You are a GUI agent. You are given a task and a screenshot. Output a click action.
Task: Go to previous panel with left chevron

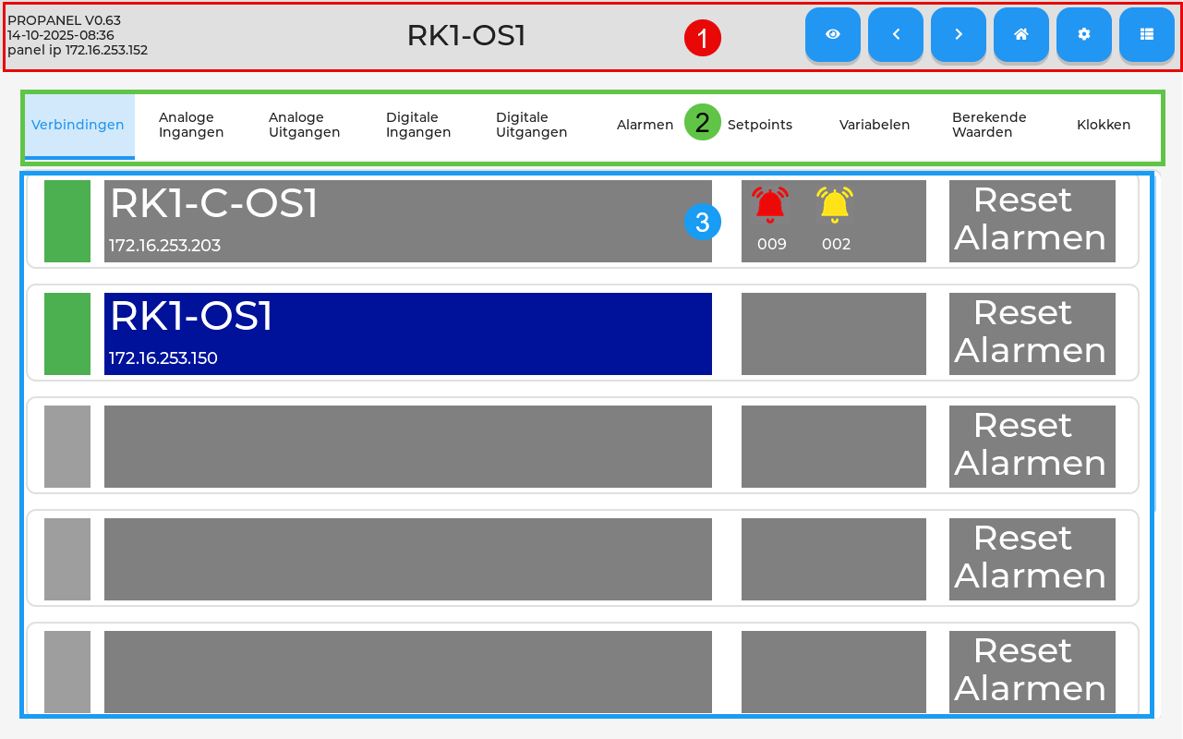point(896,34)
